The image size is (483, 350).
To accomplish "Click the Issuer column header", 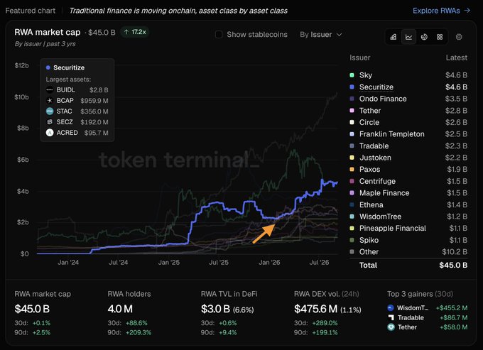I will tap(360, 58).
